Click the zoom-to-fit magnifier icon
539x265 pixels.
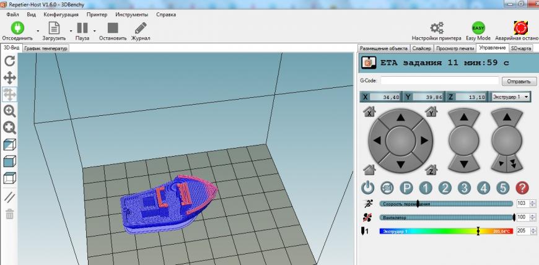10,128
